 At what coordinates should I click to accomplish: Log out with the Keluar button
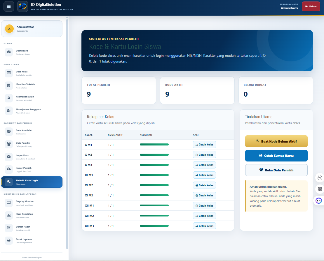[x=311, y=6]
